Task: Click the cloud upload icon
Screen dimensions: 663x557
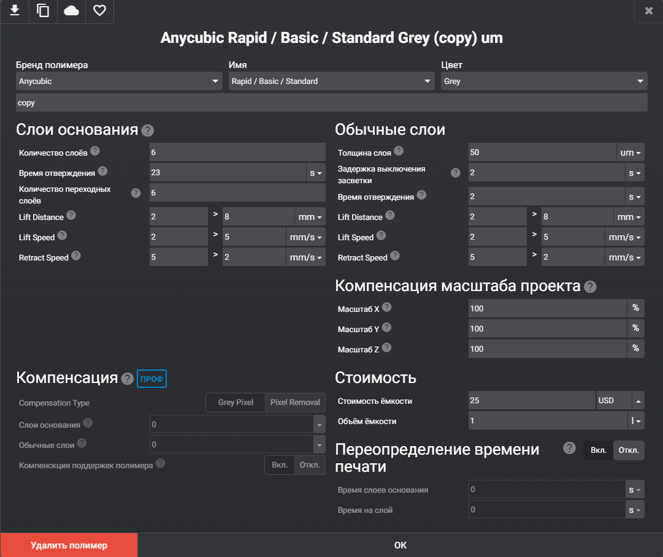Action: [x=71, y=10]
